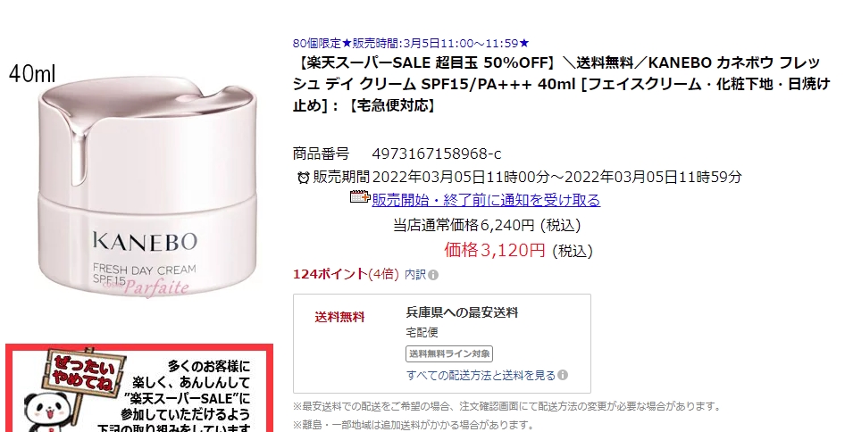The height and width of the screenshot is (432, 853).
Task: Click the KANEBO logo on the jar
Action: click(144, 241)
